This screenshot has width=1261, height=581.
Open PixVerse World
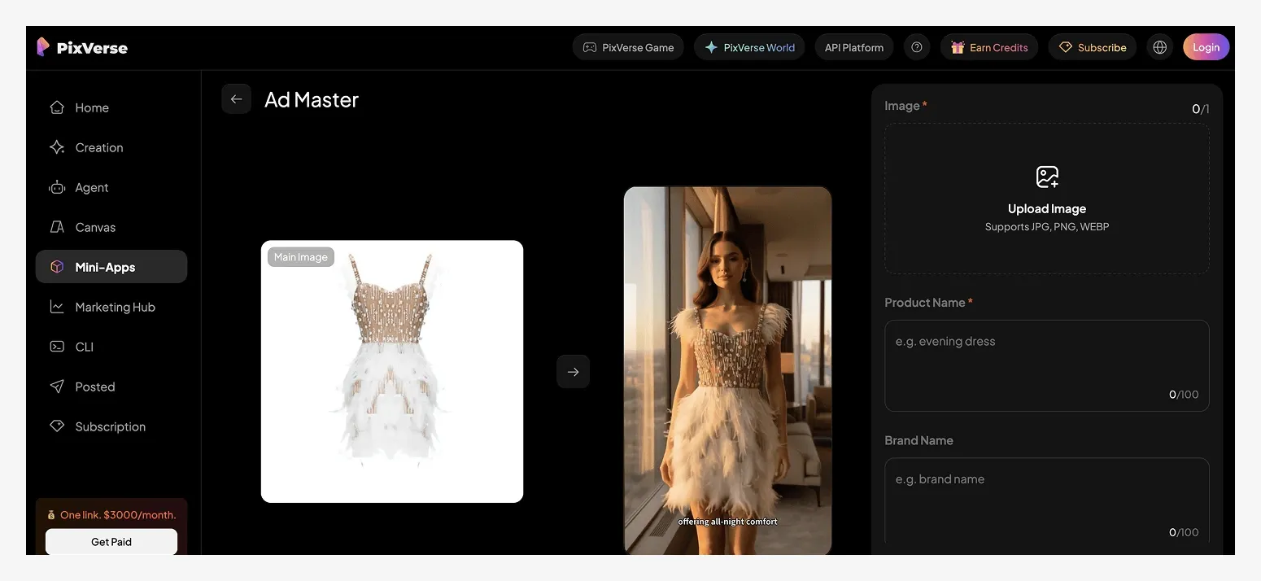coord(749,47)
